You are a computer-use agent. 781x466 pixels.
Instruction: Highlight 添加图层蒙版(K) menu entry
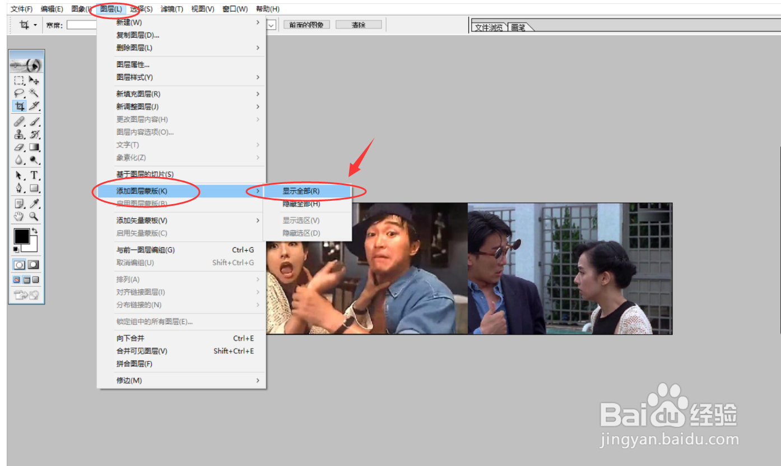(x=181, y=191)
